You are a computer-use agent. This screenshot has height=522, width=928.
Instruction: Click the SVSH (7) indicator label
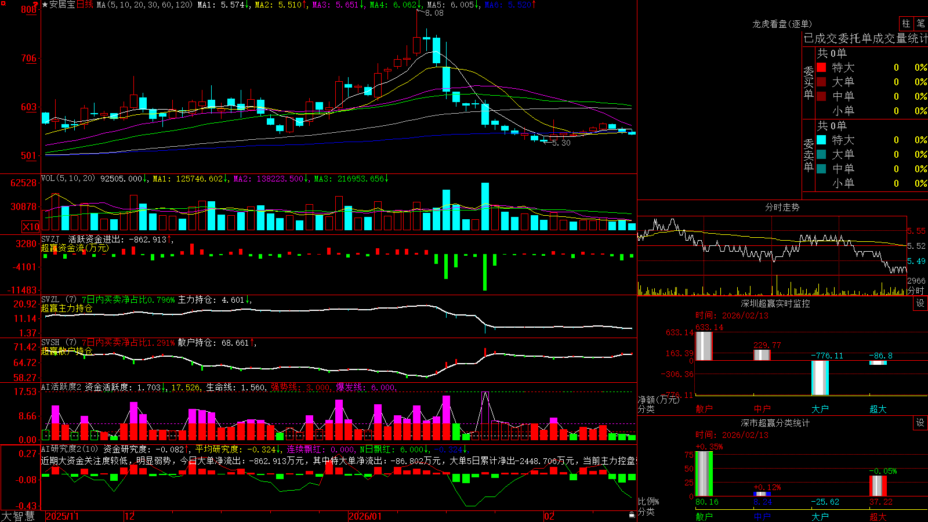[x=59, y=343]
